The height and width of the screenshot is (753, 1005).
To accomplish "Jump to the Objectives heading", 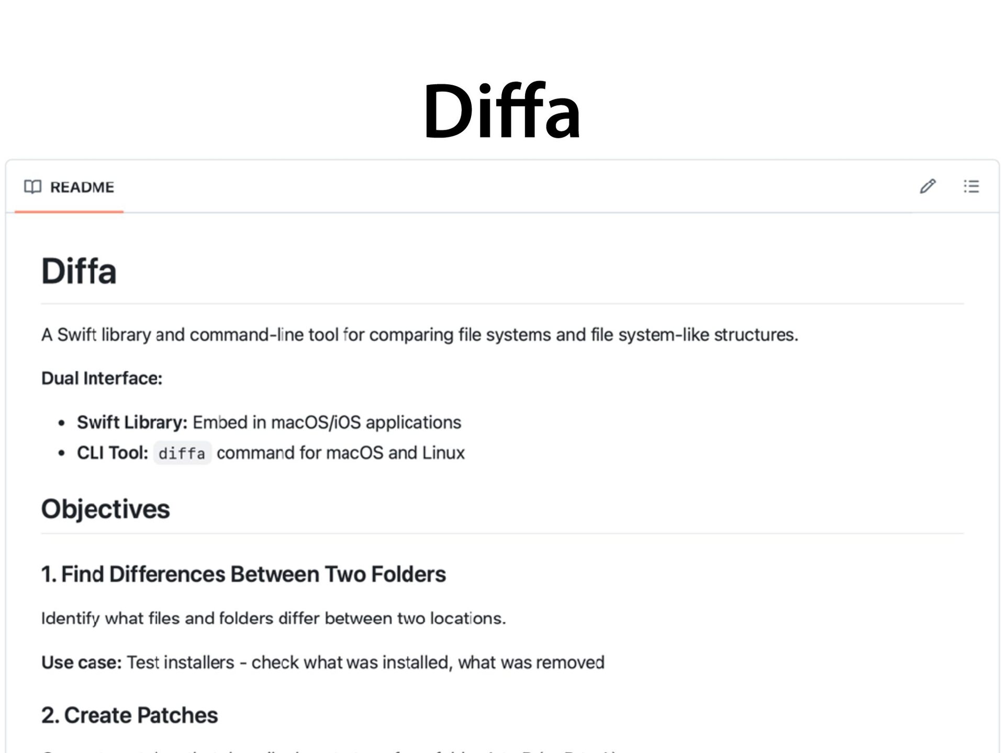I will click(x=106, y=509).
